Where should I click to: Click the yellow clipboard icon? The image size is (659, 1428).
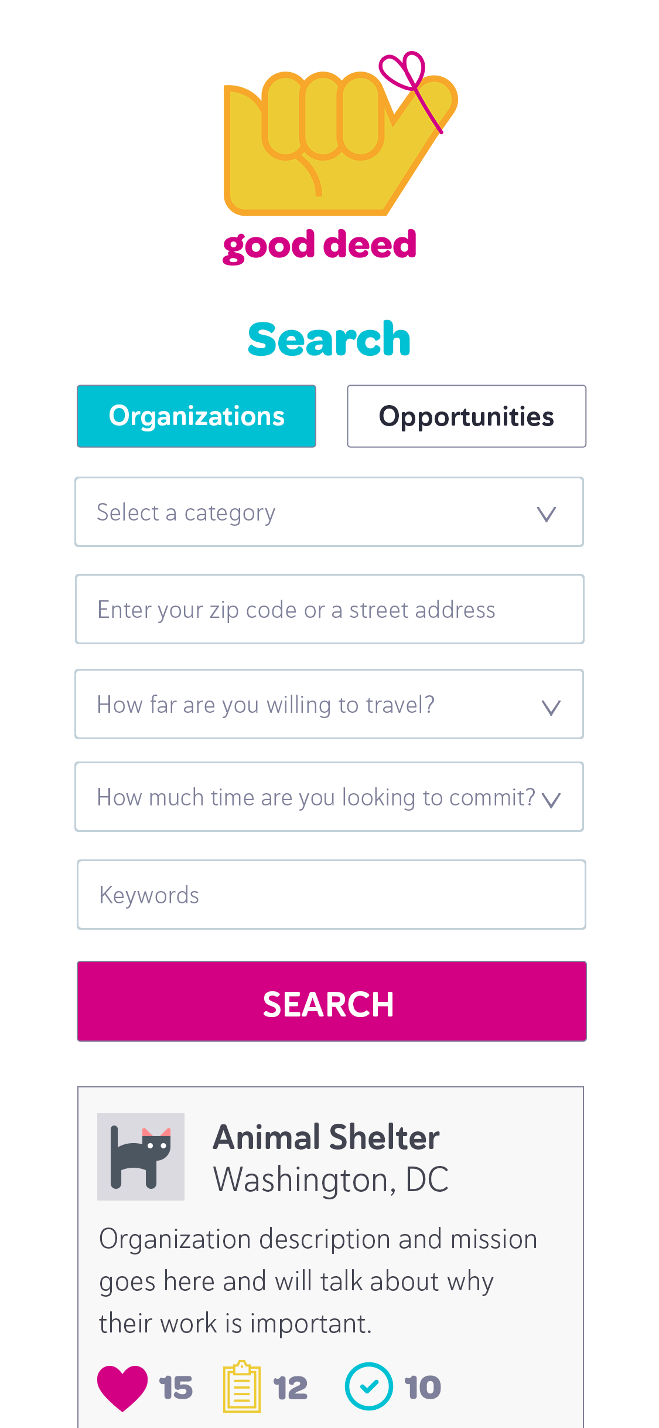coord(241,1387)
